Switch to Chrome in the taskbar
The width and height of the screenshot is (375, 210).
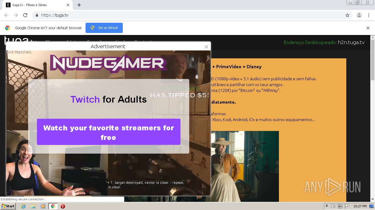(x=53, y=206)
